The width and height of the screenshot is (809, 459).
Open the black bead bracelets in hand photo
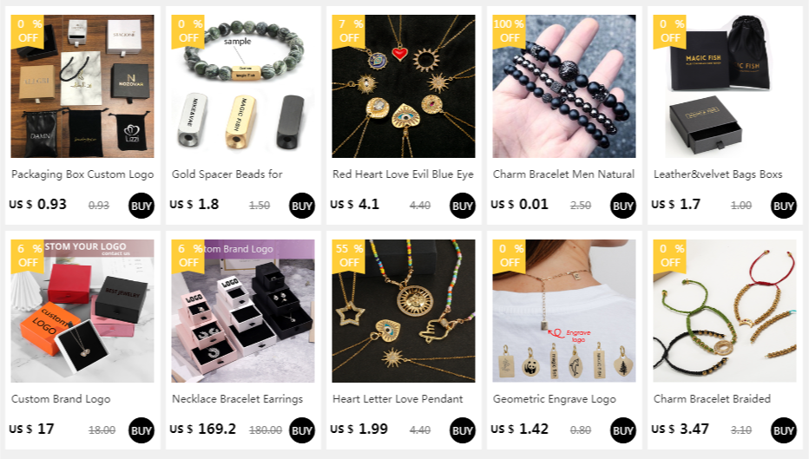(564, 86)
